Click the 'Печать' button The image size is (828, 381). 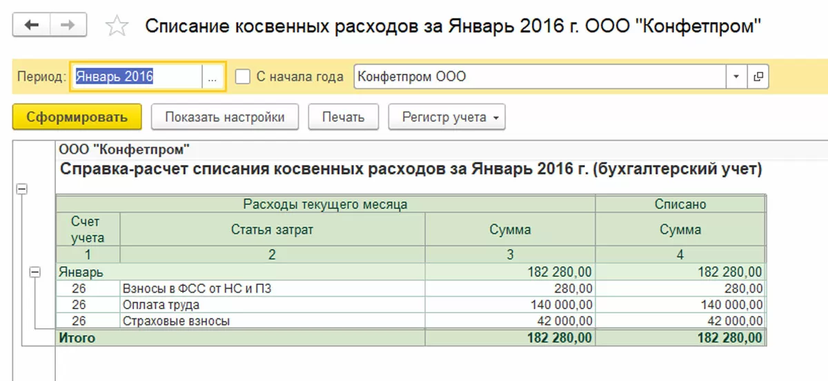(343, 117)
